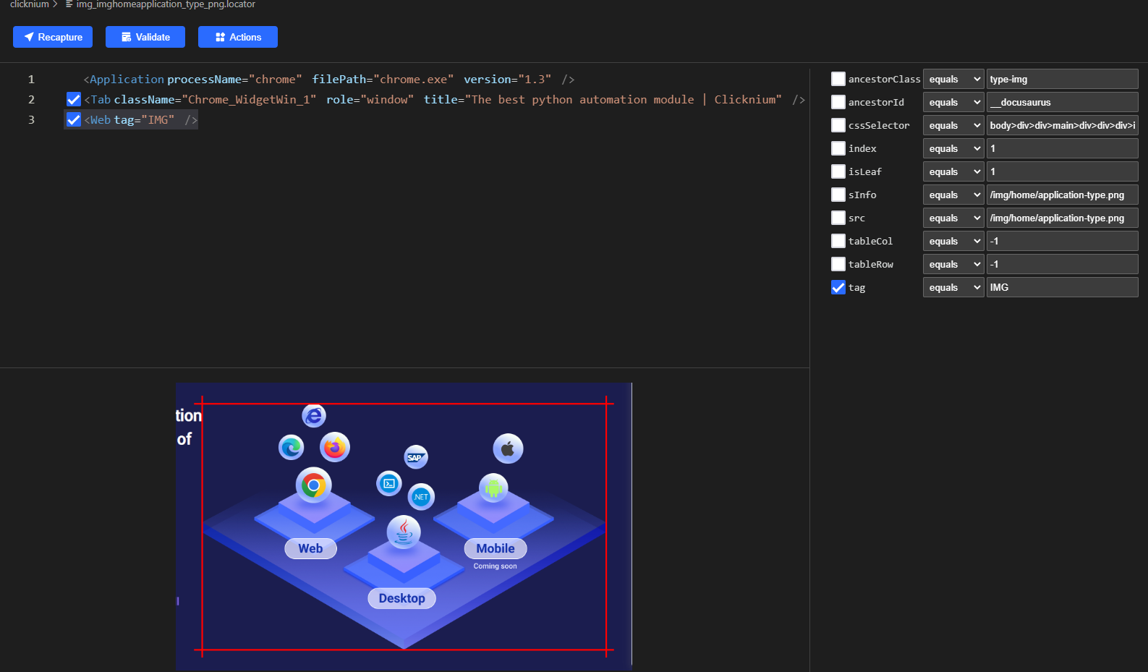This screenshot has width=1148, height=672.
Task: Click the tableCol value input field
Action: click(x=1062, y=241)
